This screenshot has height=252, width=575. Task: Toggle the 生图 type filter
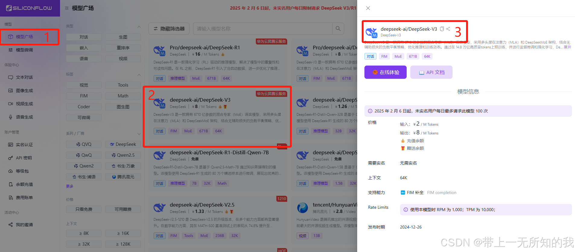[x=123, y=37]
